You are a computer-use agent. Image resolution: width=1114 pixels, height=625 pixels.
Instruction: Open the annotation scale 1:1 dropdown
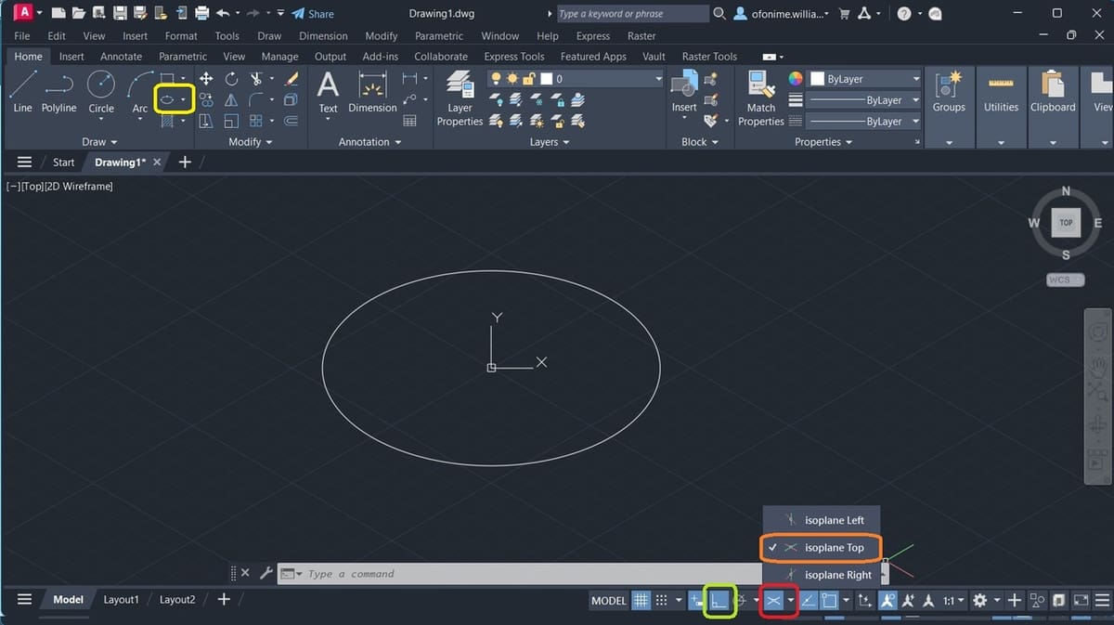pos(953,600)
